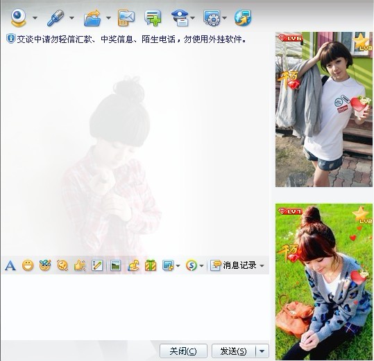
Task: Click LV7 red diamond badge
Action: tap(290, 211)
